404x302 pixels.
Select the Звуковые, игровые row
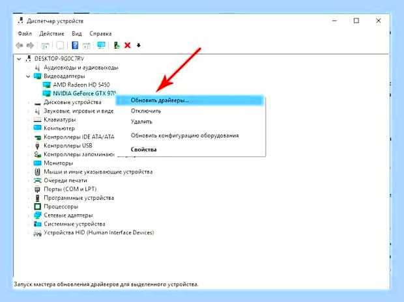79,111
